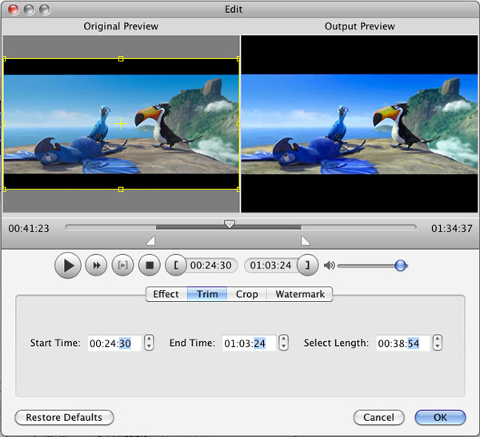Click the crop center crosshair in Original Preview
The width and height of the screenshot is (480, 437).
tap(121, 124)
